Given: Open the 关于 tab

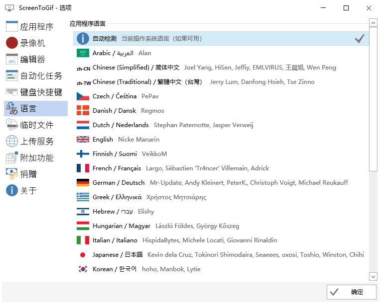Looking at the screenshot, I should tap(36, 190).
